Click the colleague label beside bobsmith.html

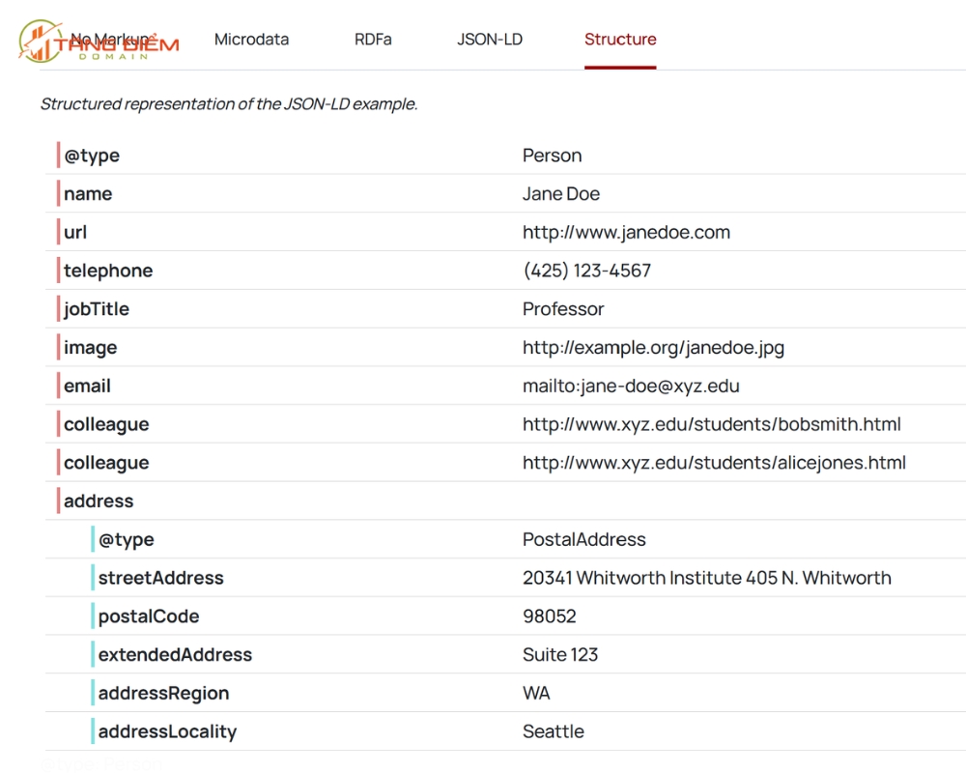(106, 424)
